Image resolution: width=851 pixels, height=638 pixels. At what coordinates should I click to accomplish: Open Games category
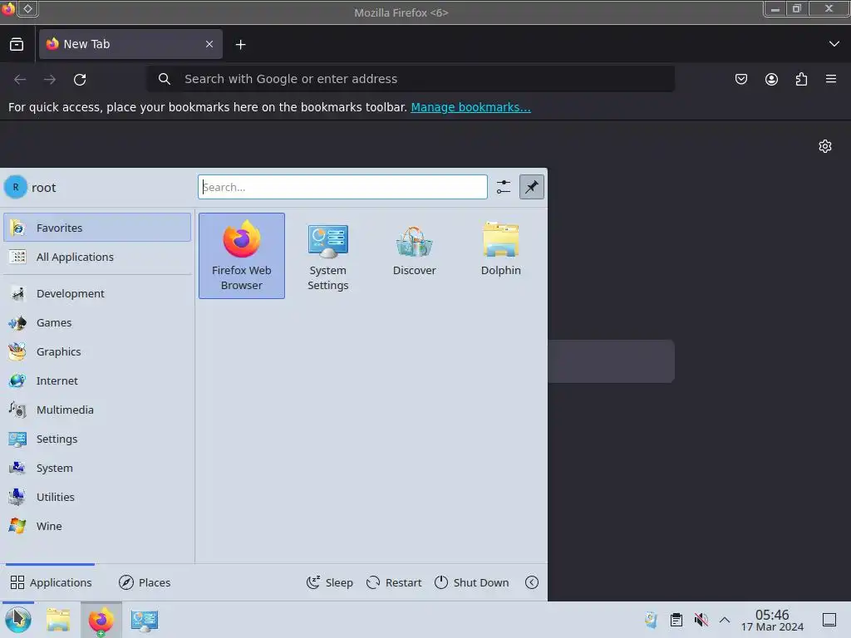[97, 323]
